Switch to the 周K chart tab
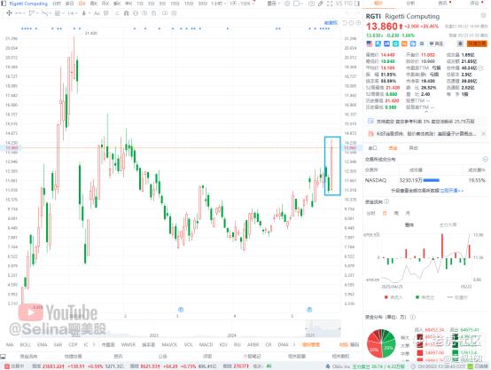This screenshot has width=491, height=370. pos(94,4)
